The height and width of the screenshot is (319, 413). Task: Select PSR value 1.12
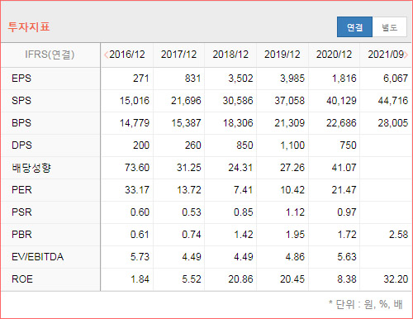click(295, 212)
